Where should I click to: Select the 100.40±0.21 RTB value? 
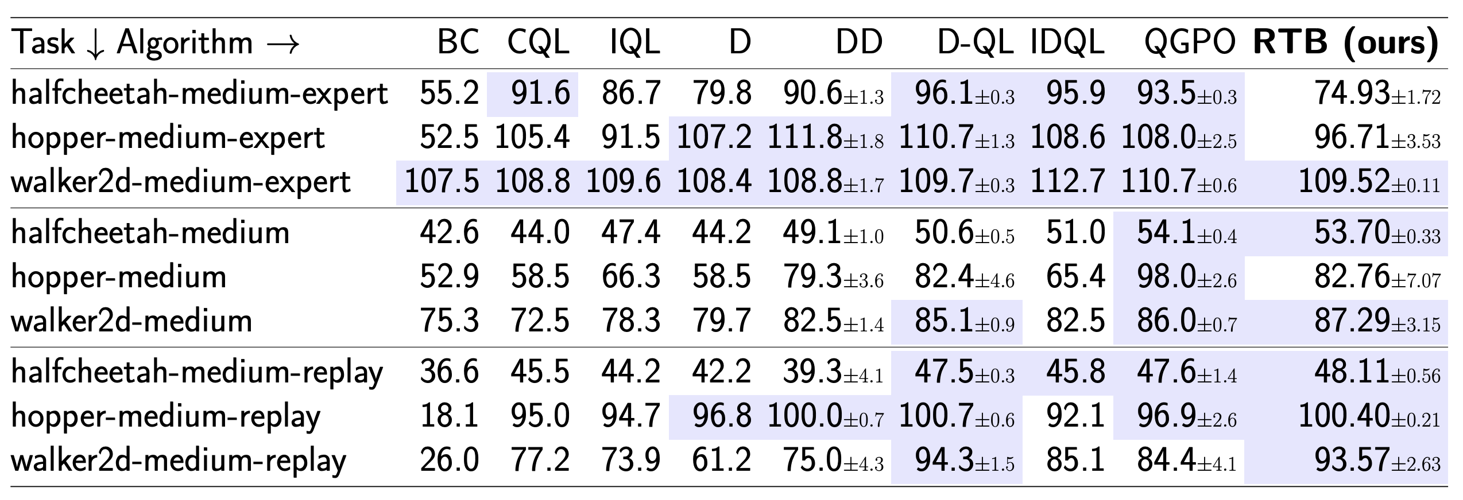click(x=1369, y=416)
